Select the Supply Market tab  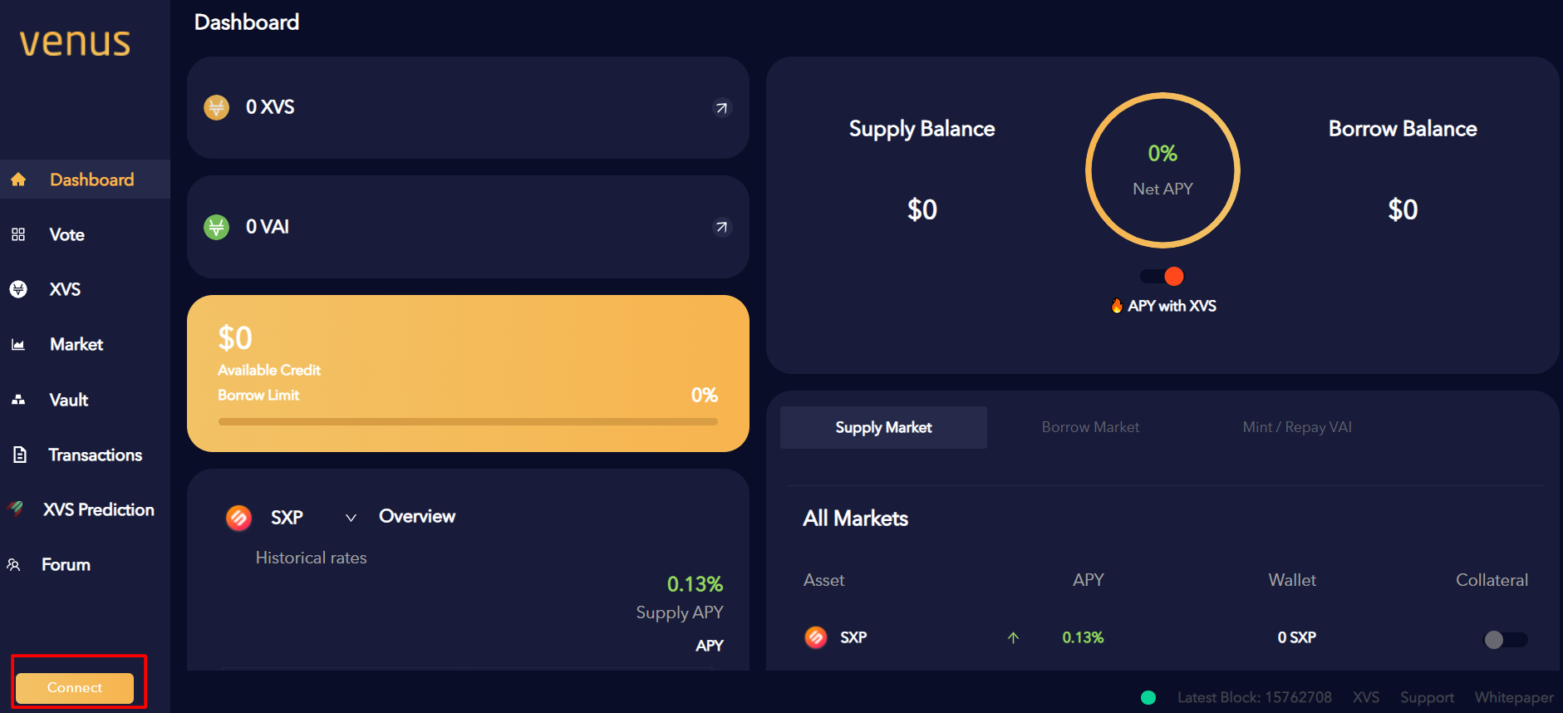point(883,427)
